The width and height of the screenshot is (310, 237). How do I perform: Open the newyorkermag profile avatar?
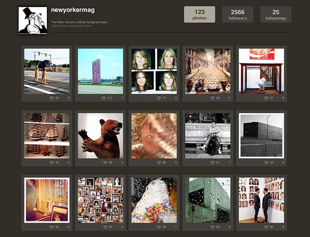[32, 20]
